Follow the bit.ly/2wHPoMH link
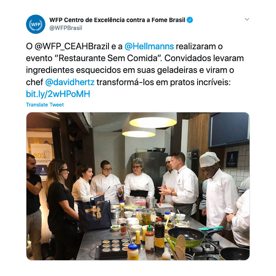The width and height of the screenshot is (276, 276). [x=58, y=94]
